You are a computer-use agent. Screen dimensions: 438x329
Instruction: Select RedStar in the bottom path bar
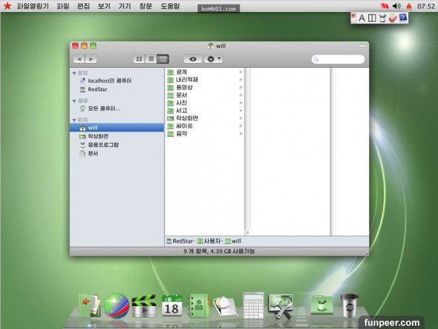(179, 241)
